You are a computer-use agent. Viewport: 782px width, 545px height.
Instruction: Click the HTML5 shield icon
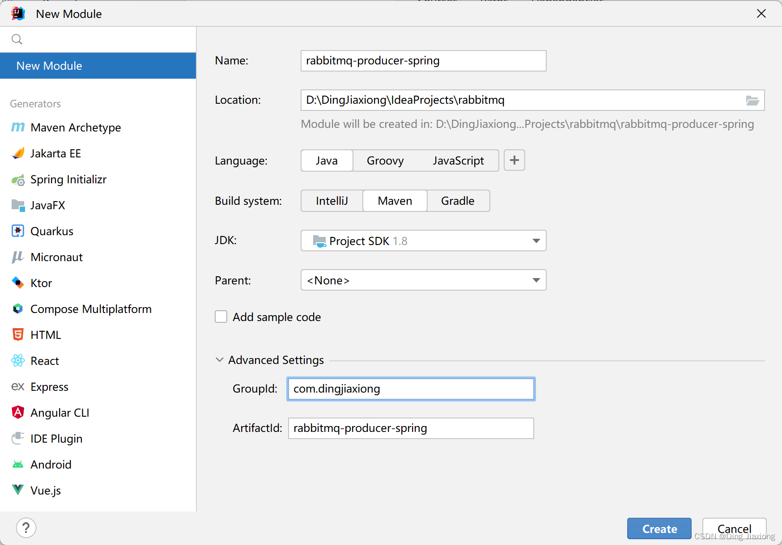pyautogui.click(x=18, y=335)
